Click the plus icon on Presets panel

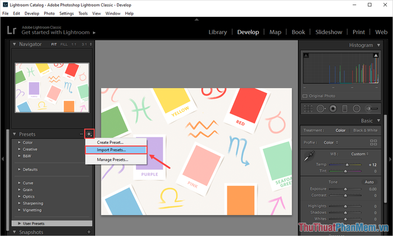[89, 135]
